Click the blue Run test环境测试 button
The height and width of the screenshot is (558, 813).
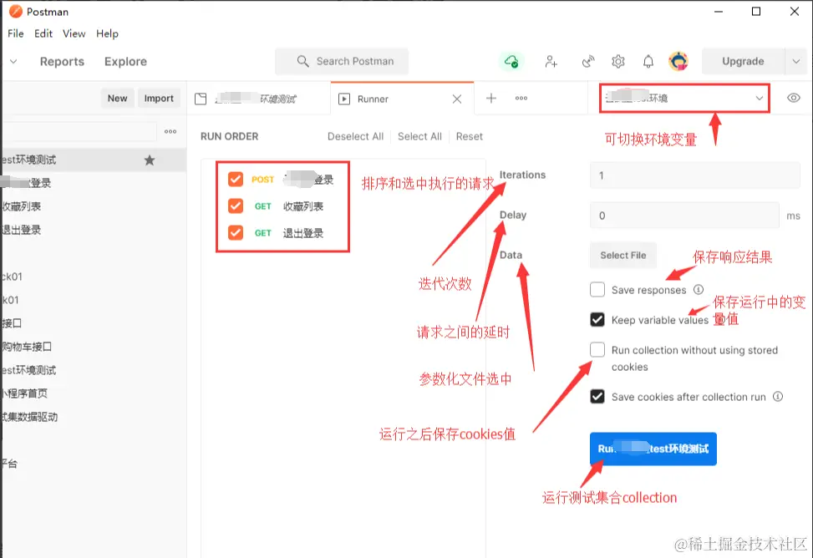(653, 449)
